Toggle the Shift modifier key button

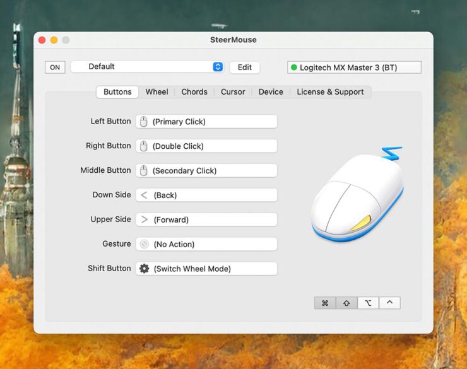[346, 303]
